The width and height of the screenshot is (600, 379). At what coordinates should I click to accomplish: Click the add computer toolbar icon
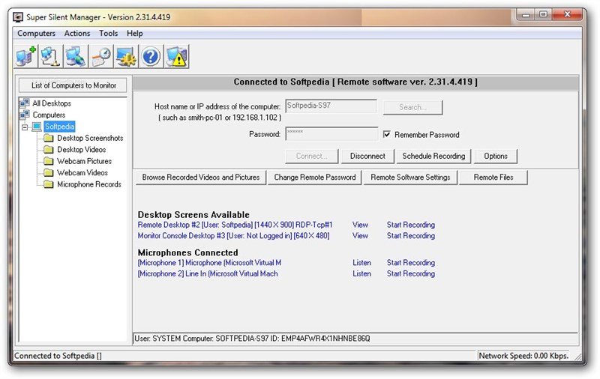(x=25, y=56)
